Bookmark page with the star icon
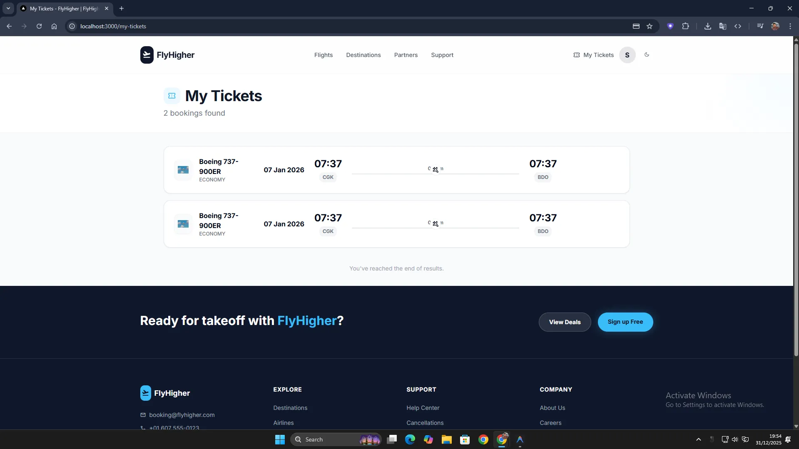 [x=649, y=26]
